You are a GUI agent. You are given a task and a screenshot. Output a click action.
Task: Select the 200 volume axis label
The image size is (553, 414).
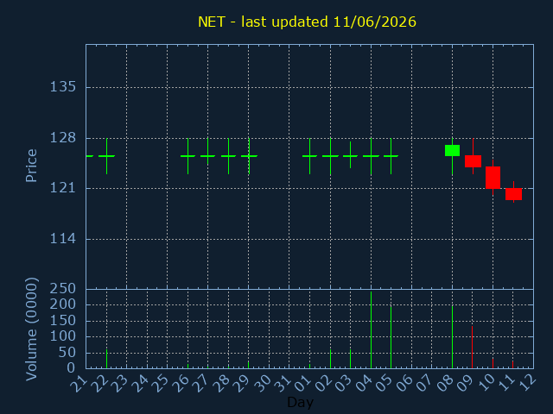pyautogui.click(x=63, y=304)
